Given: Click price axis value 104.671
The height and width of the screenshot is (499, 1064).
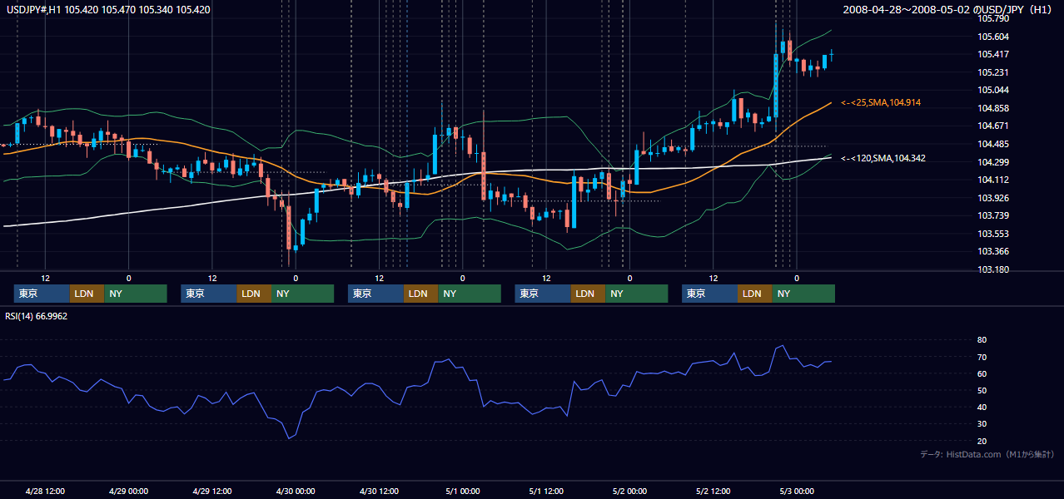Looking at the screenshot, I should [993, 126].
